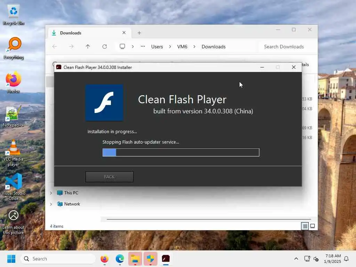Select This PC in the navigation pane
Viewport: 356px width, 267px height.
click(x=71, y=193)
